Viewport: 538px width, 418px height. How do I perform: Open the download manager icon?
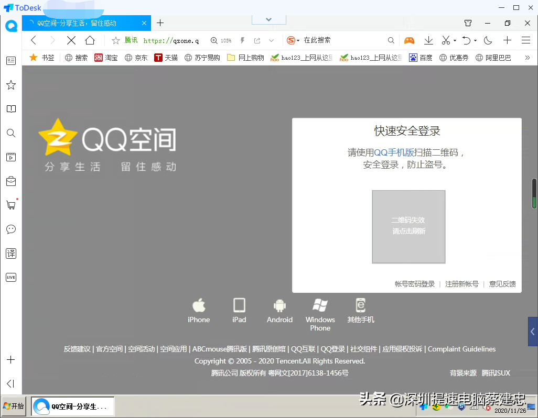coord(428,40)
